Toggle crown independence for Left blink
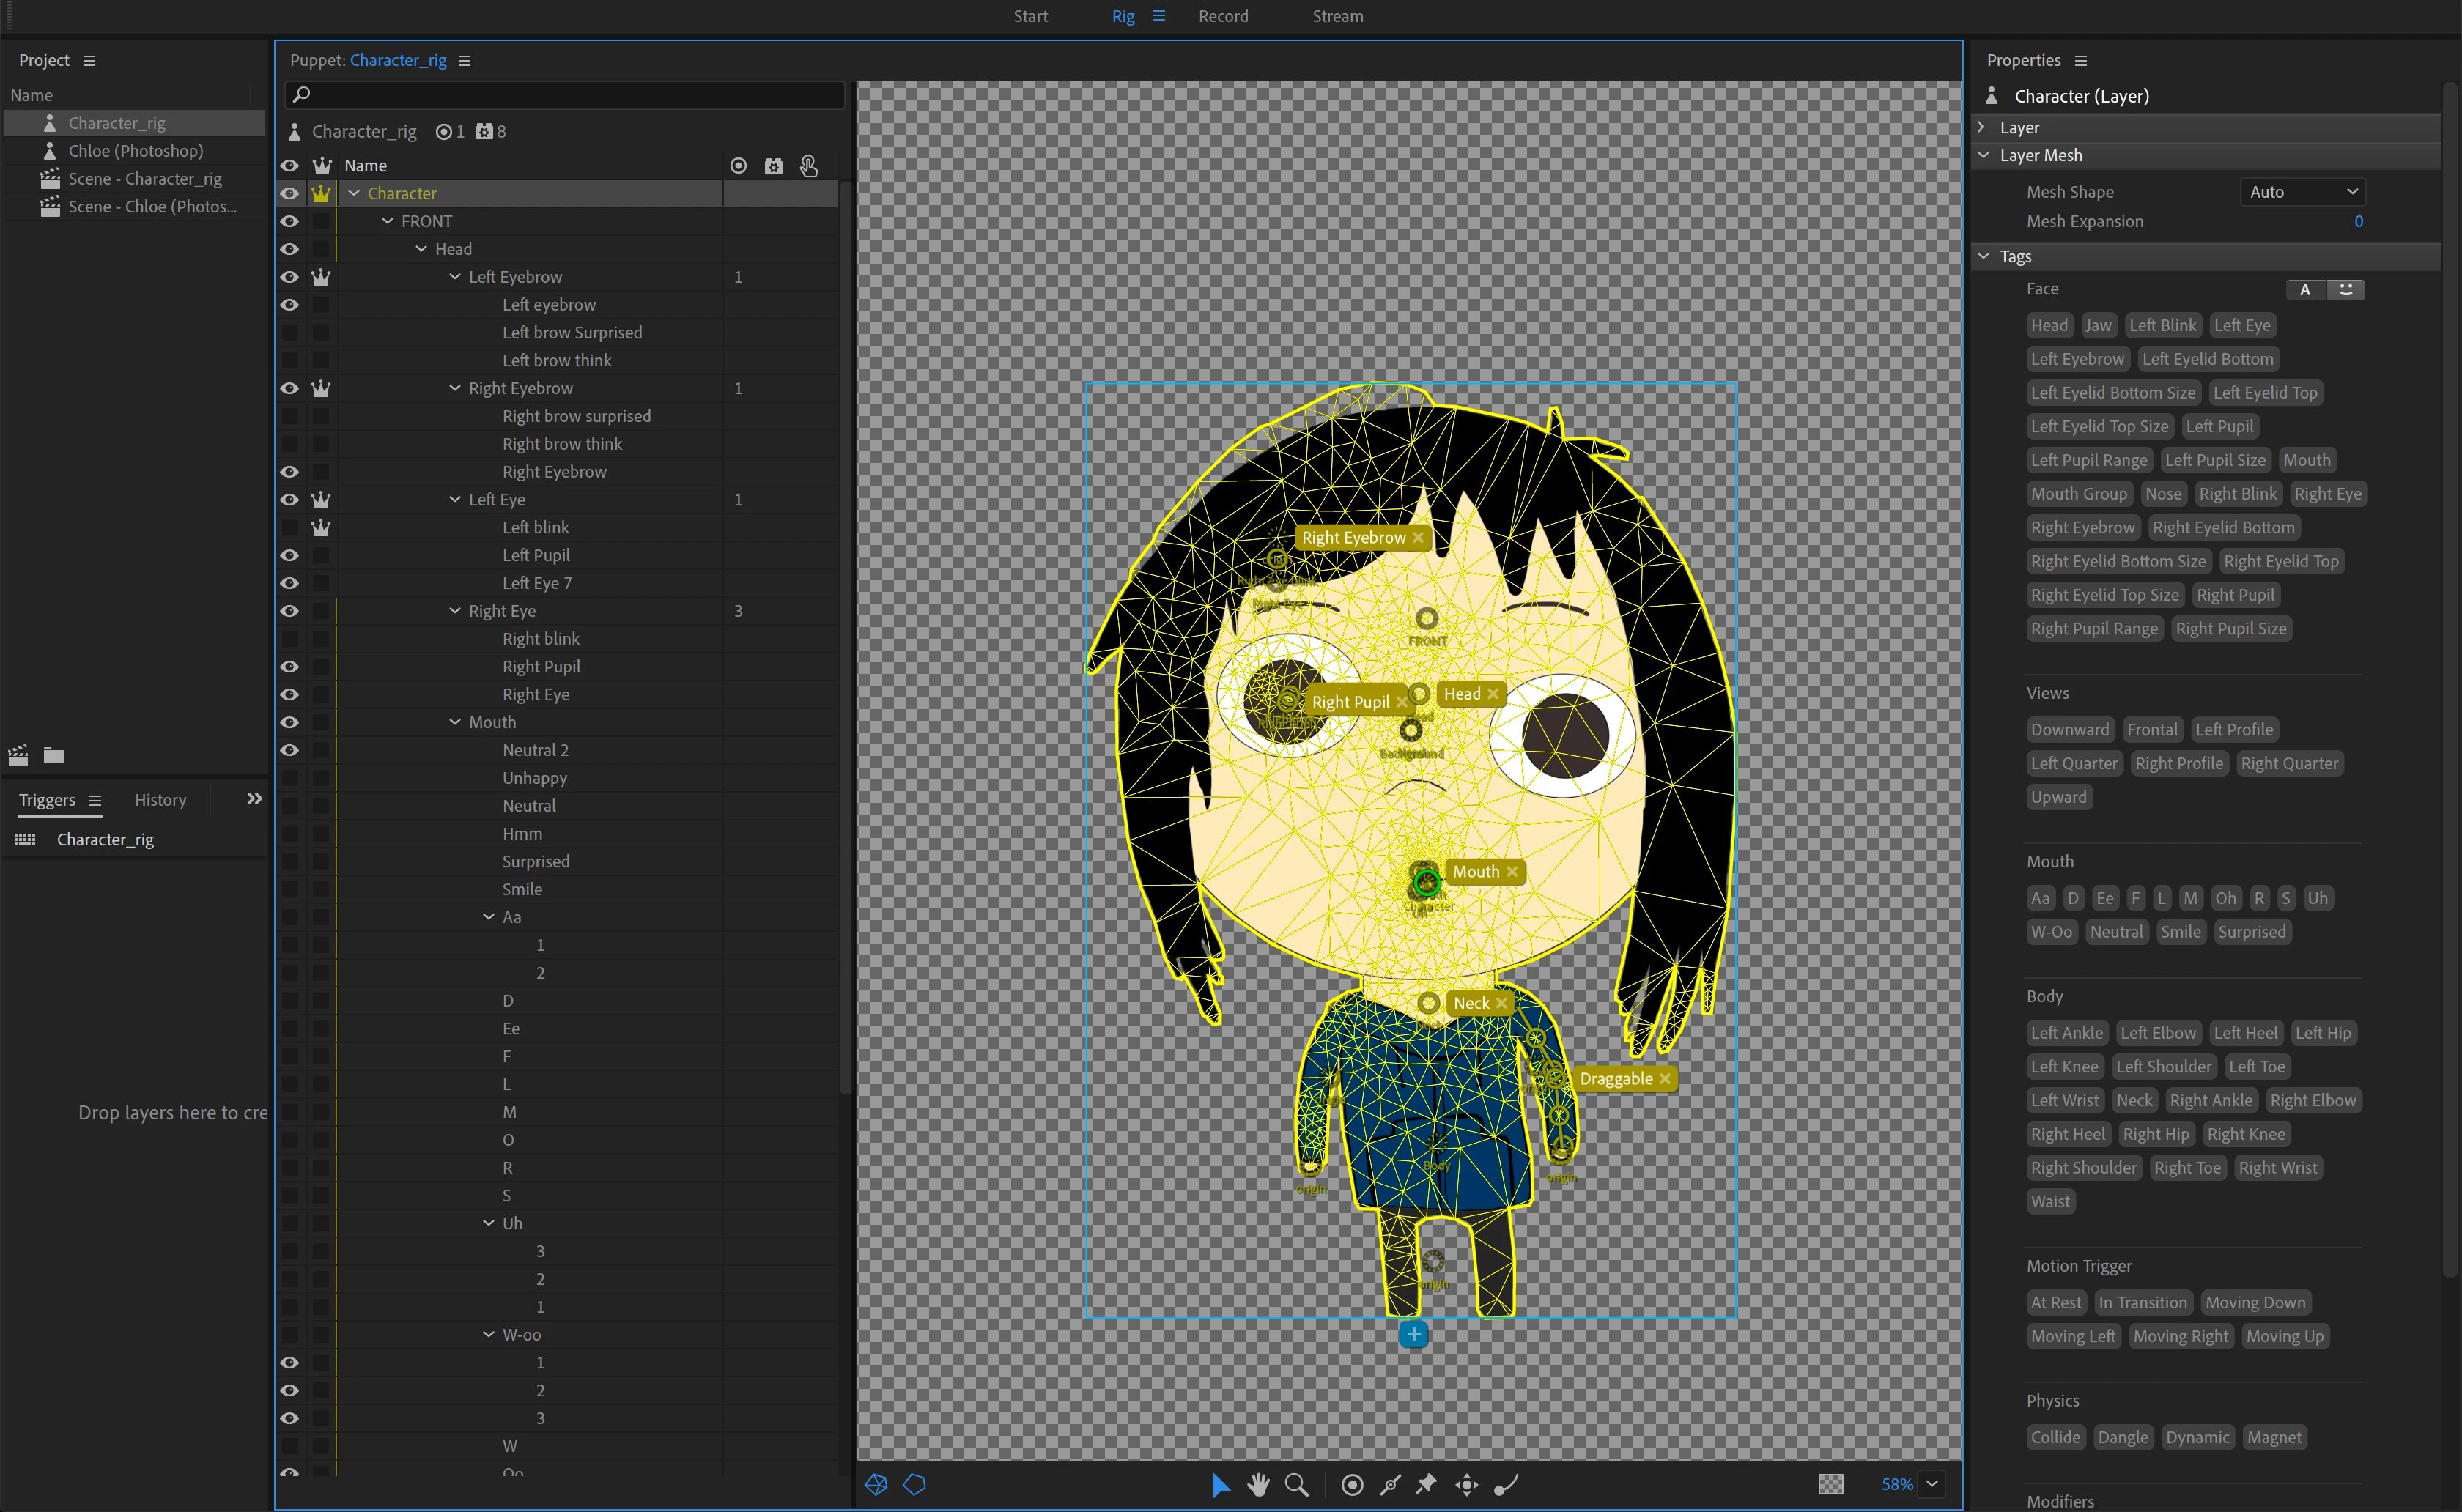 [321, 527]
